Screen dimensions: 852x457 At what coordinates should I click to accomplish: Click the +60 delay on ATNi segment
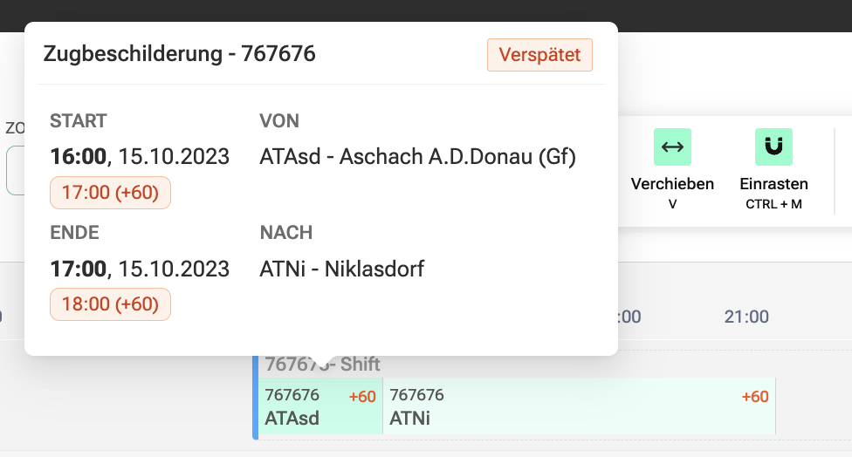coord(755,397)
